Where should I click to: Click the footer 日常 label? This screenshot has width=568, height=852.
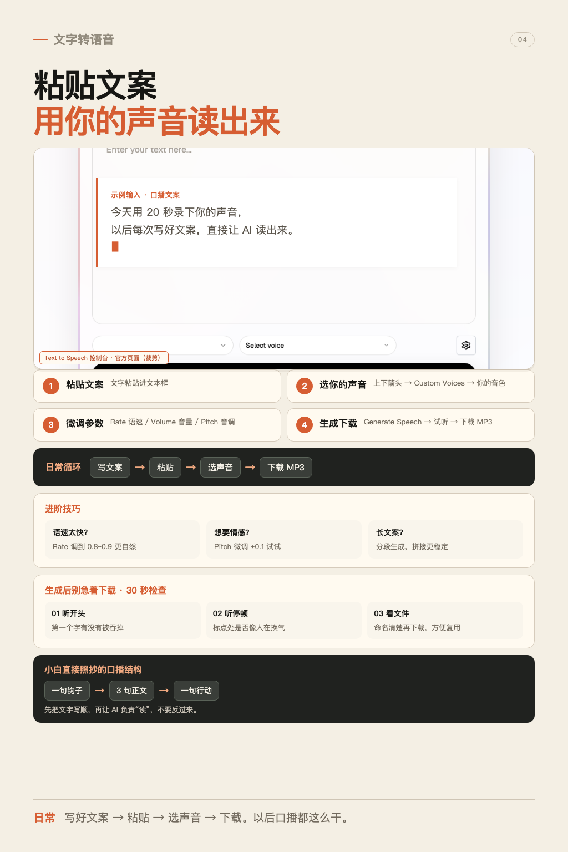tap(45, 818)
